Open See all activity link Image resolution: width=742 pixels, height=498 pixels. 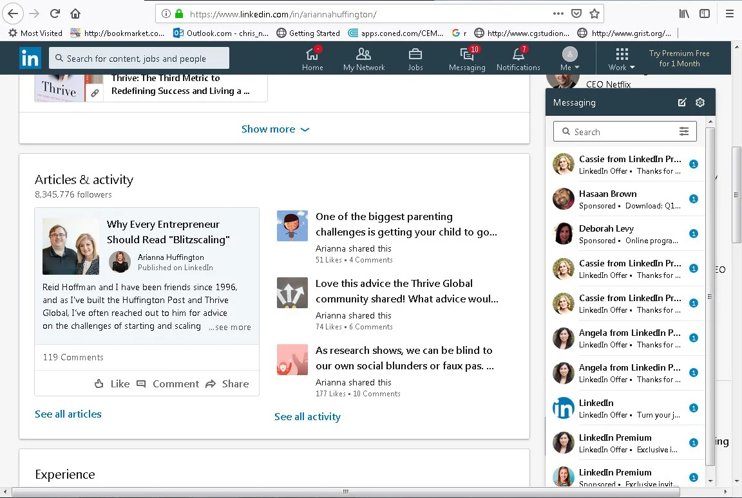pos(308,417)
